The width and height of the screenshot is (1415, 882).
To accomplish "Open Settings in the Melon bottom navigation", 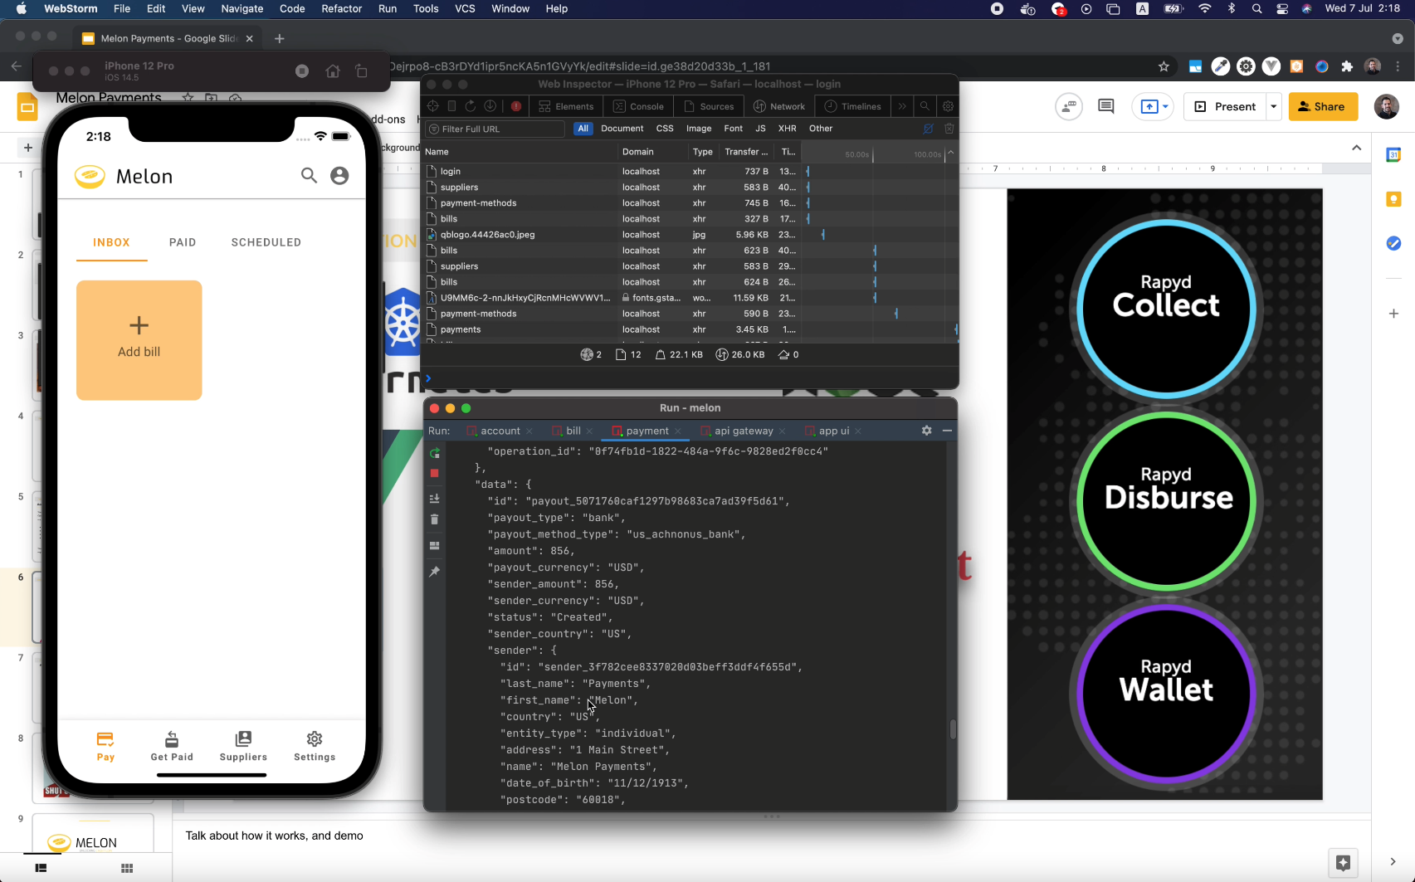I will click(315, 746).
